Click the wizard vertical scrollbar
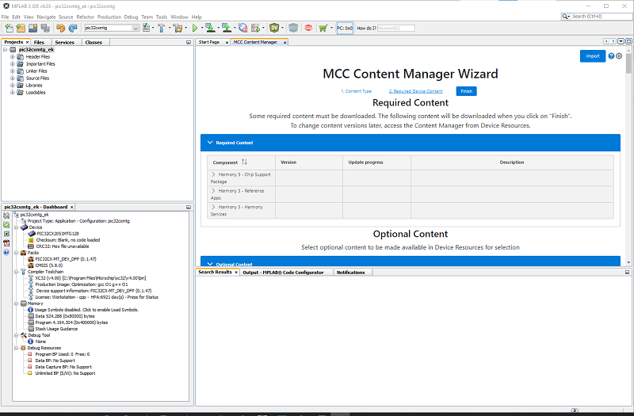Screen dimensions: 634x416 click(x=628, y=64)
